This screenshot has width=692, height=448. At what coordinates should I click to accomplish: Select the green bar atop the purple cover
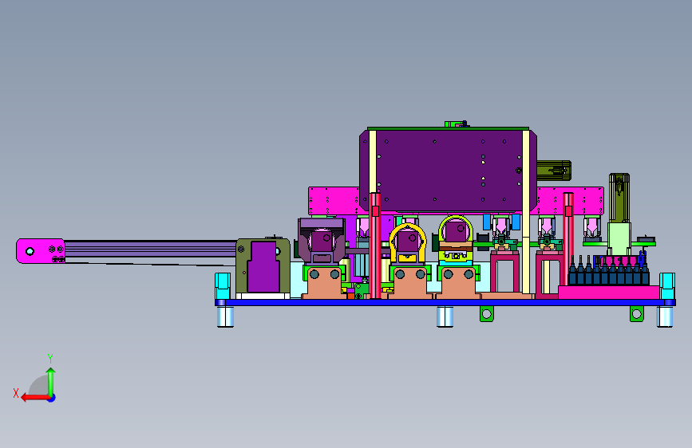(448, 128)
